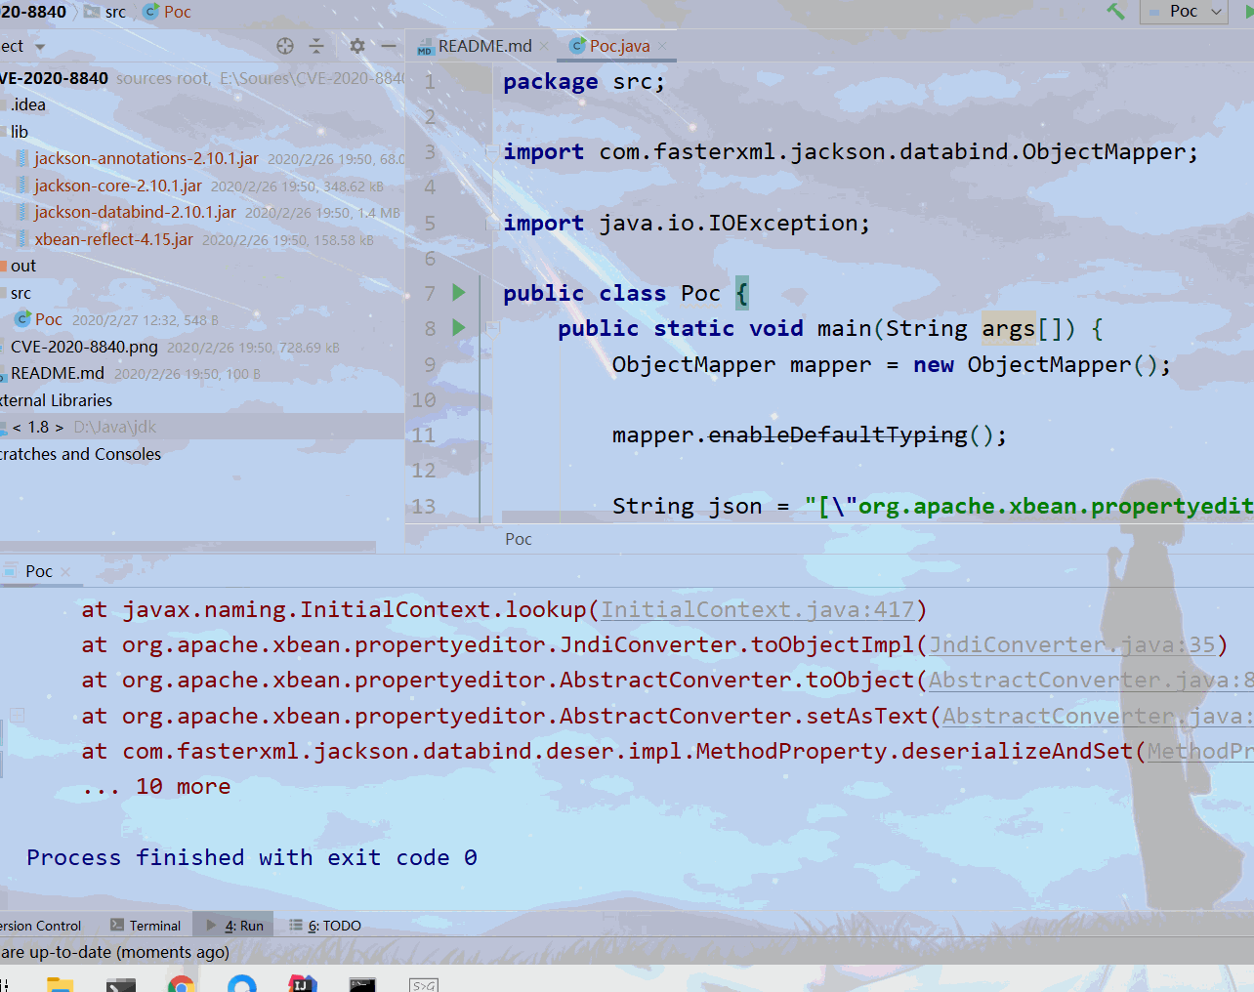Screen dimensions: 1254x992
Task: Click the up-to-date status bar message
Action: tap(114, 952)
